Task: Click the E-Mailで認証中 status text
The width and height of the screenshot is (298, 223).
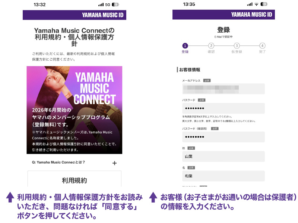Action: click(x=223, y=37)
